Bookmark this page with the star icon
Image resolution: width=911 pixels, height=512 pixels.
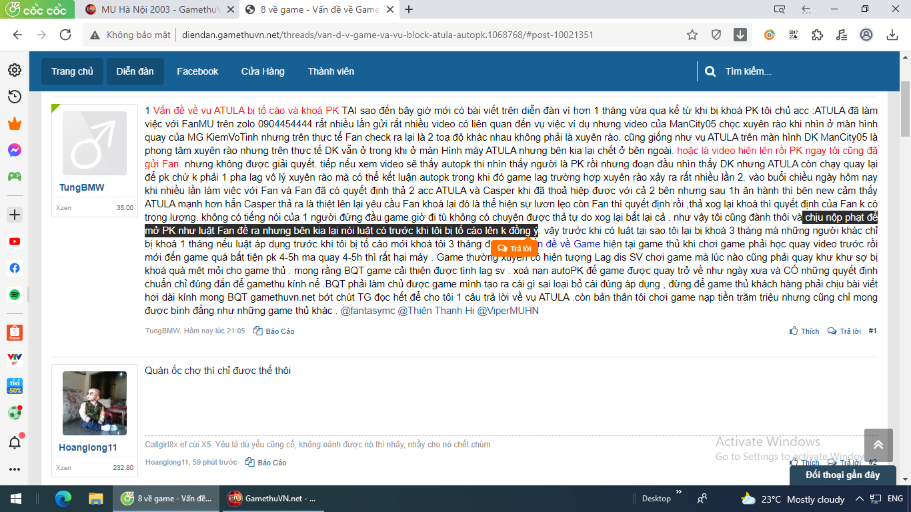692,35
